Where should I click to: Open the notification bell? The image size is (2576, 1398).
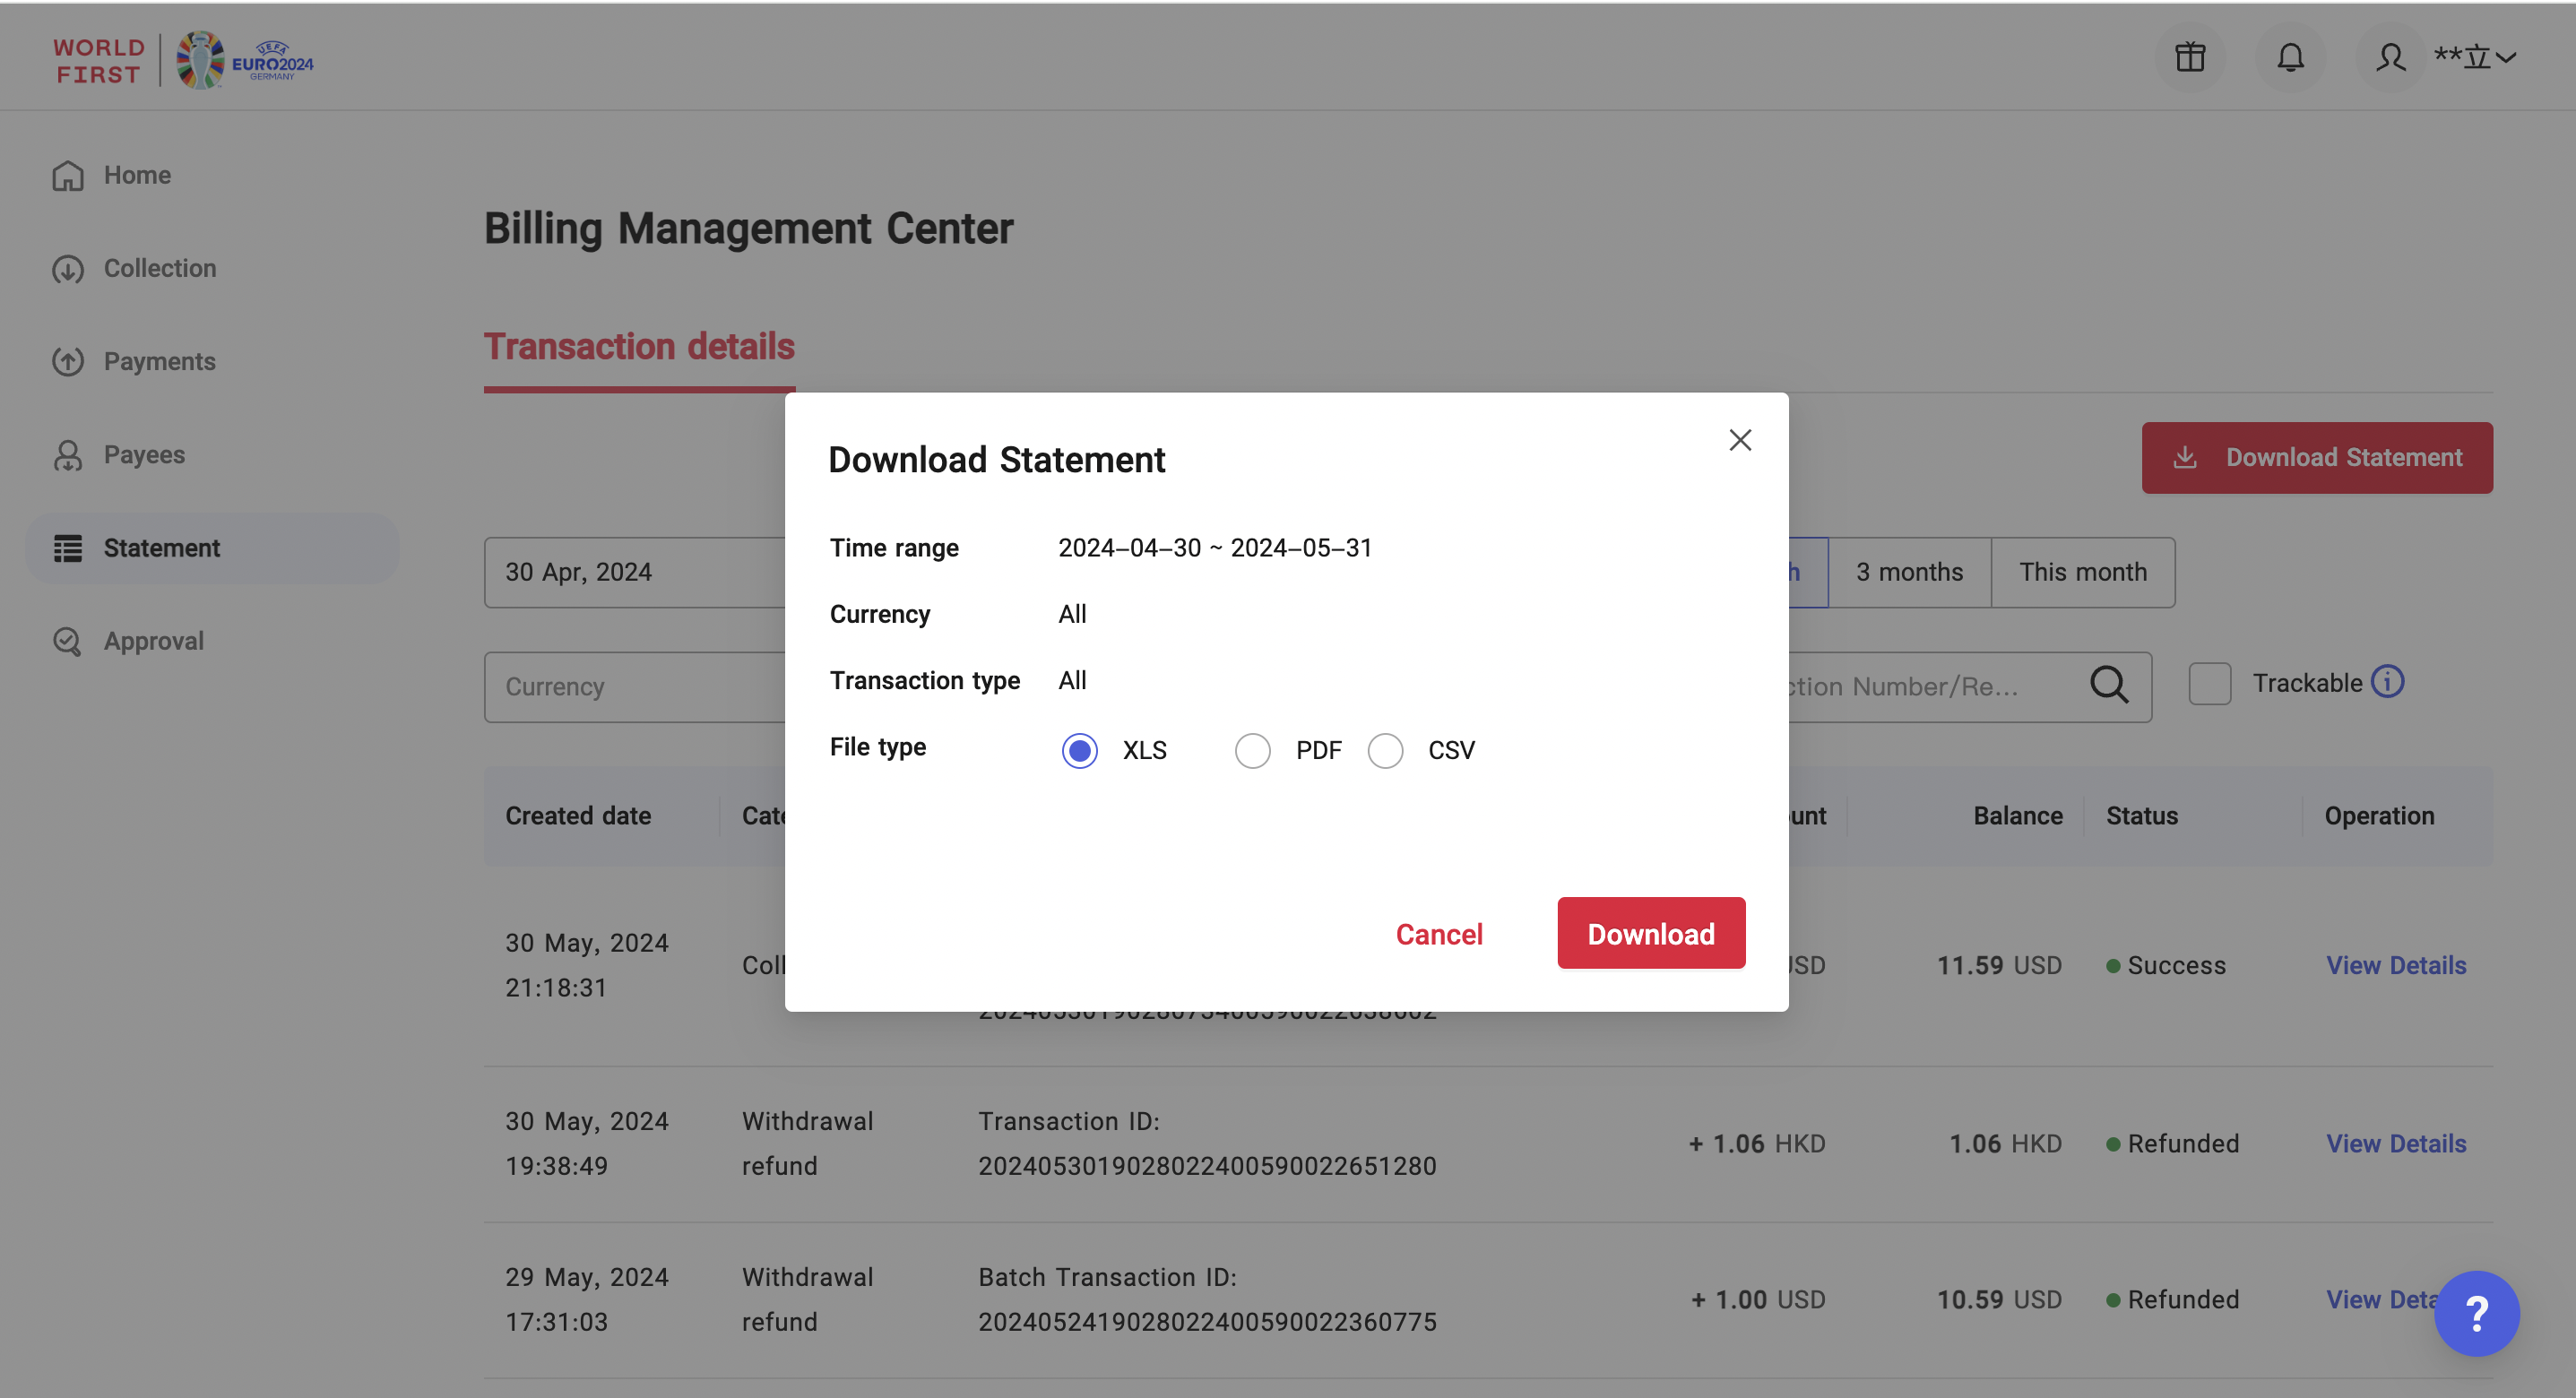pos(2290,57)
